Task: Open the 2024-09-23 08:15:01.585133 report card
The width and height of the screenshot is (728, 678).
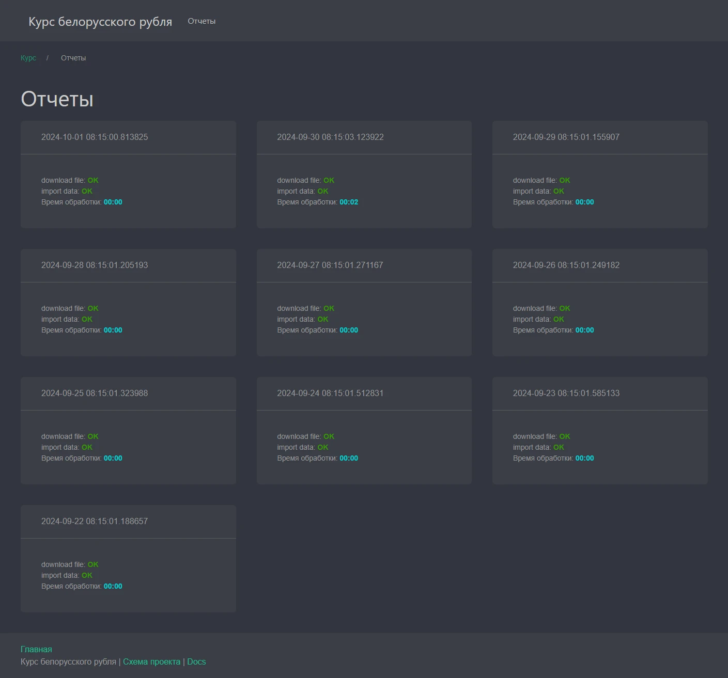Action: [566, 393]
